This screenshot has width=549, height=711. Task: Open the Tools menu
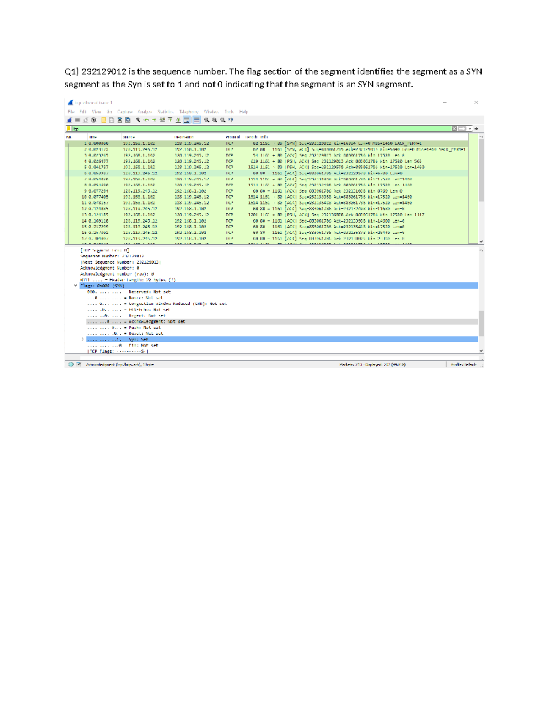pos(229,112)
